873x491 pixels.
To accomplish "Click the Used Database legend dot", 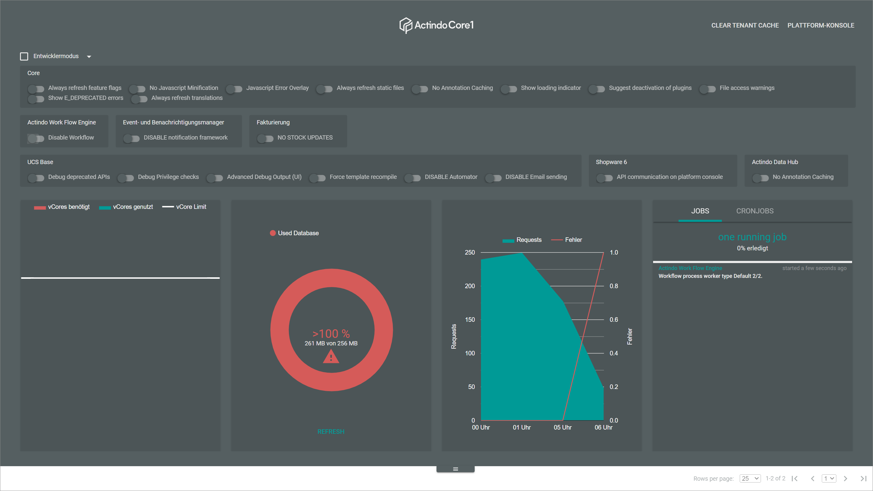I will pyautogui.click(x=273, y=233).
